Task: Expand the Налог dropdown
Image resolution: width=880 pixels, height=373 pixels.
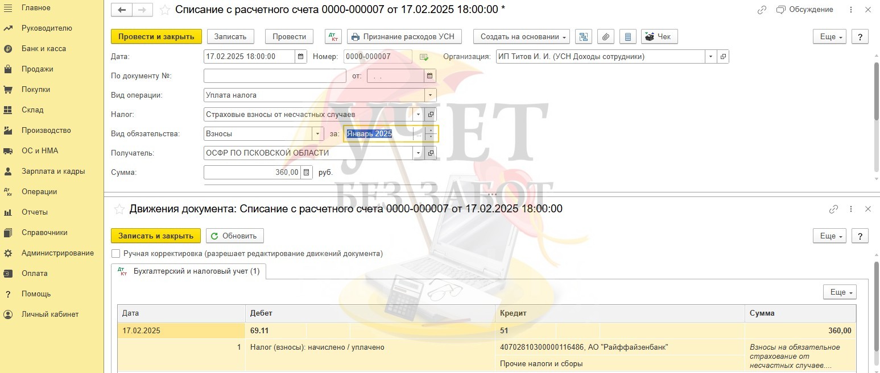Action: (419, 115)
